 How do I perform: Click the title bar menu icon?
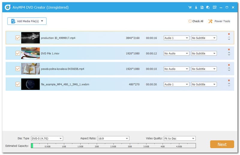click(x=214, y=7)
